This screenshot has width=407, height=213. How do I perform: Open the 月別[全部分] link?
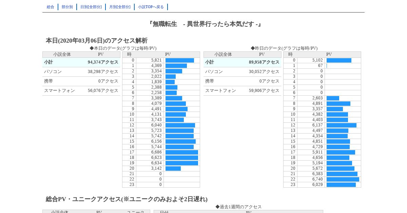coord(120,7)
